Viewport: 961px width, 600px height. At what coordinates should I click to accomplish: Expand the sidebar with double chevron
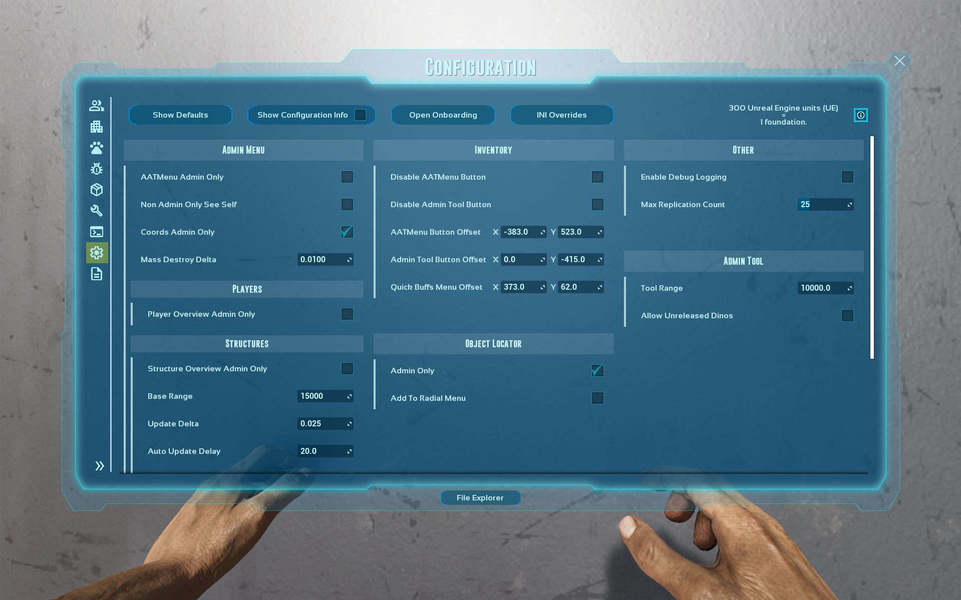100,466
